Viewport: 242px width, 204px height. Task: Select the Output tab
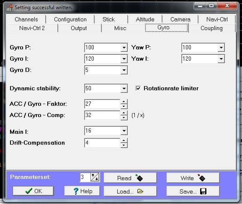tap(79, 28)
